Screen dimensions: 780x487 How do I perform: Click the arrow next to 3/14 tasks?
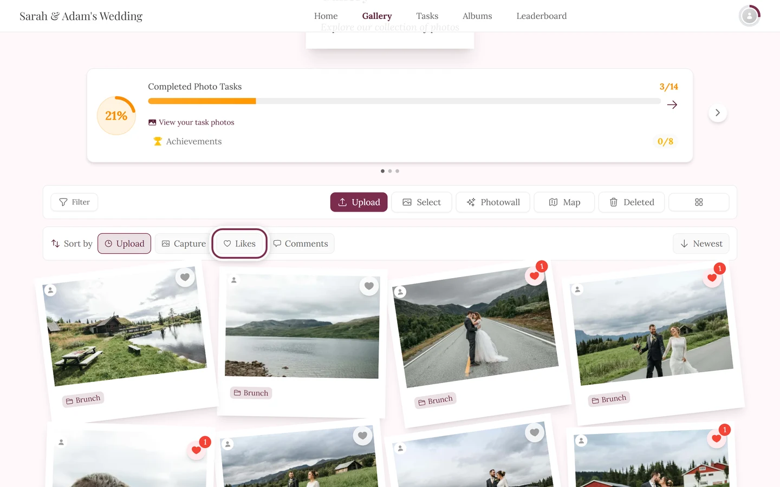[x=672, y=105]
